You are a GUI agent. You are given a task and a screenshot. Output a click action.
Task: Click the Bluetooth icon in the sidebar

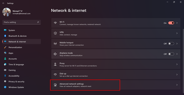pos(5,36)
